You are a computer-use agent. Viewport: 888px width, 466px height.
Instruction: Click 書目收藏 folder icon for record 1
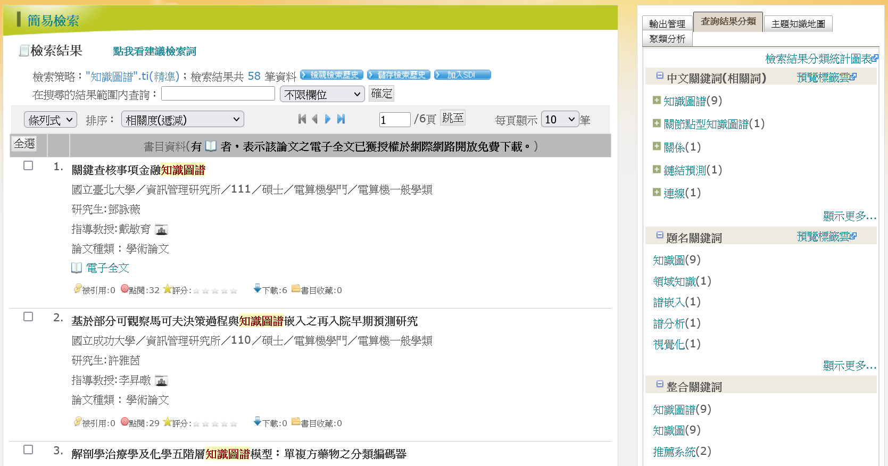click(x=296, y=289)
